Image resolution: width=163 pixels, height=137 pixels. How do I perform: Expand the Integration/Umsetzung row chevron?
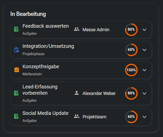(x=144, y=50)
